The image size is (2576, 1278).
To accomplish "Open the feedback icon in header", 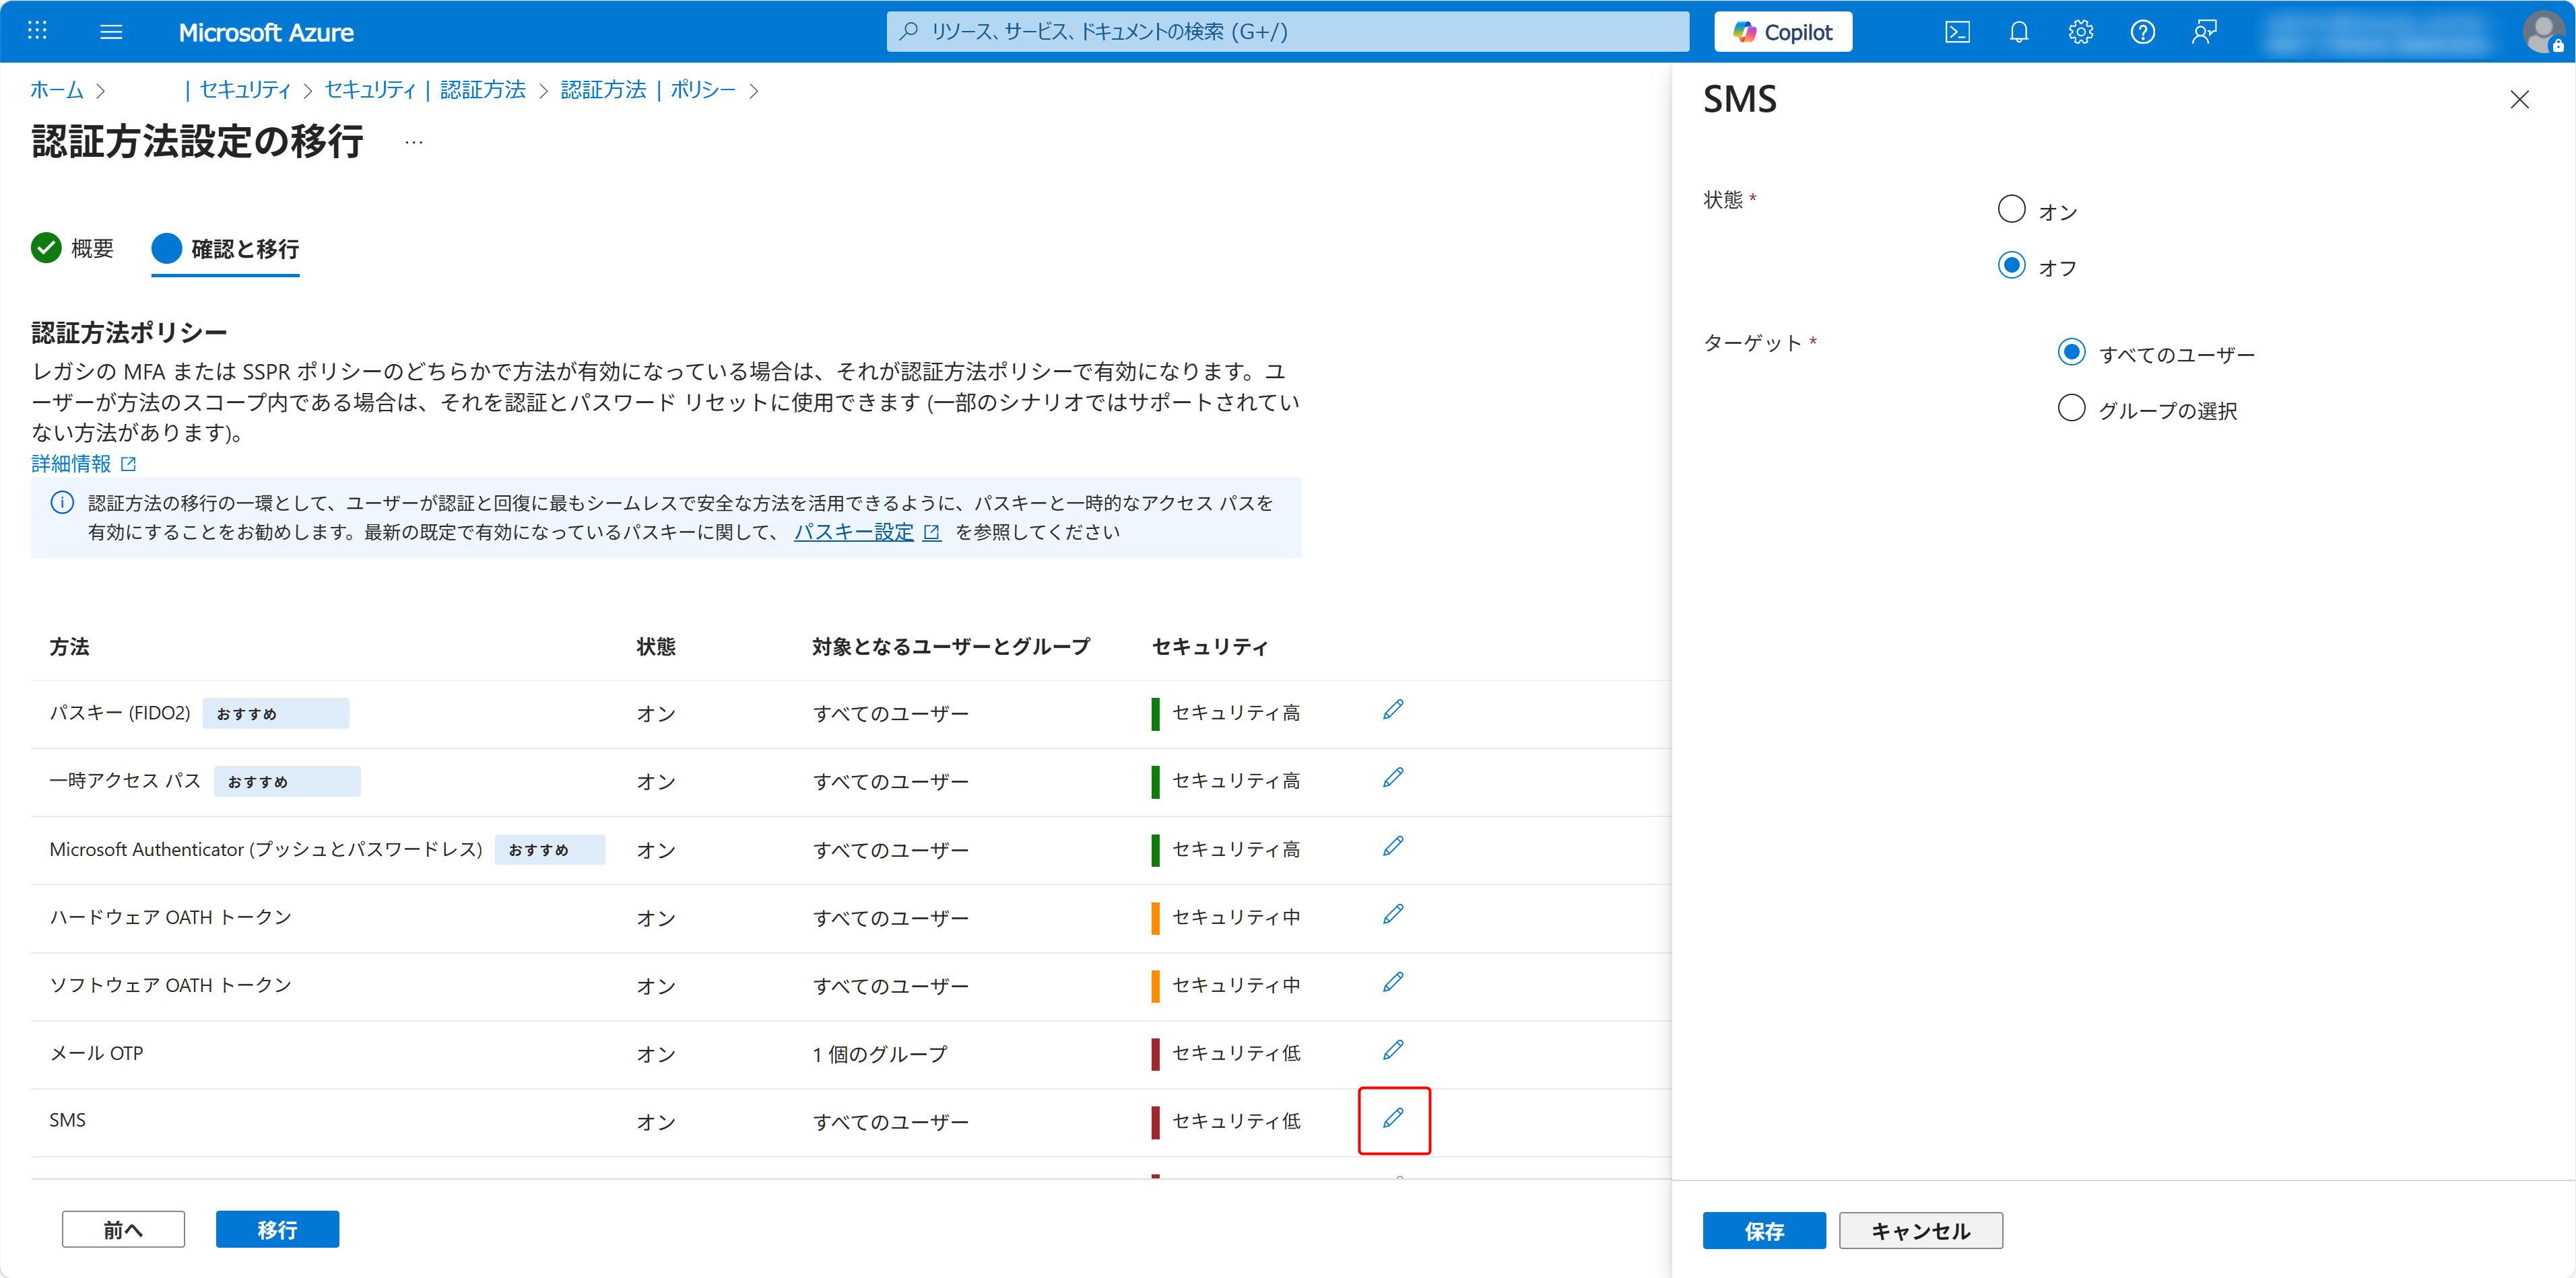I will pos(2204,32).
